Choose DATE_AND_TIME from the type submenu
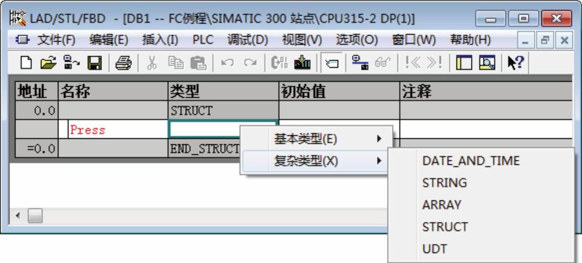This screenshot has width=582, height=263. pyautogui.click(x=471, y=161)
